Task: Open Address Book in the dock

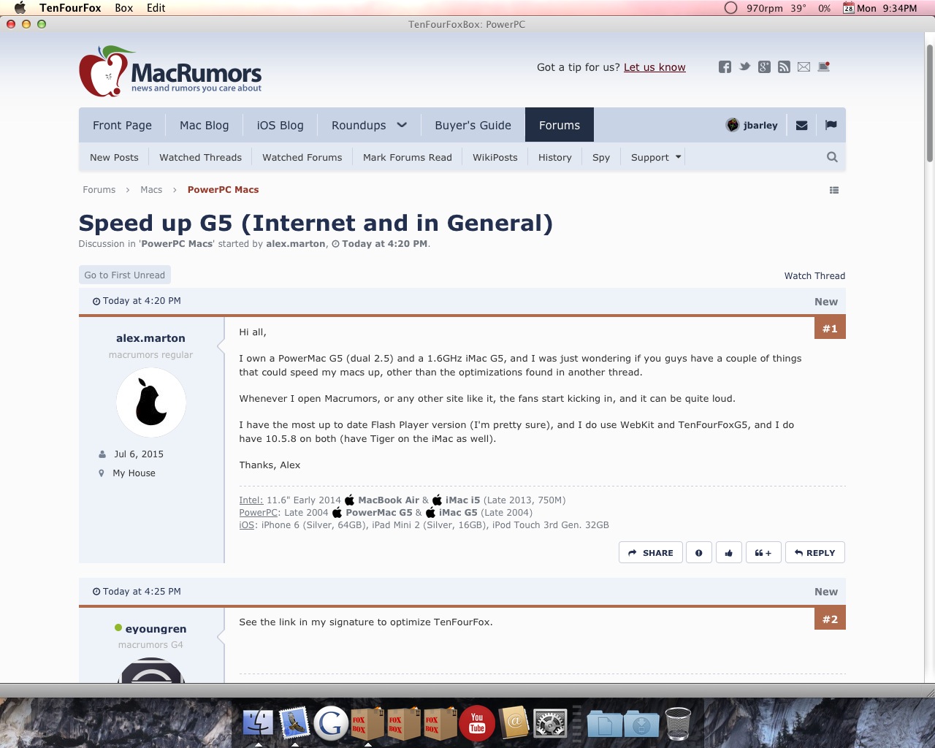Action: point(514,723)
